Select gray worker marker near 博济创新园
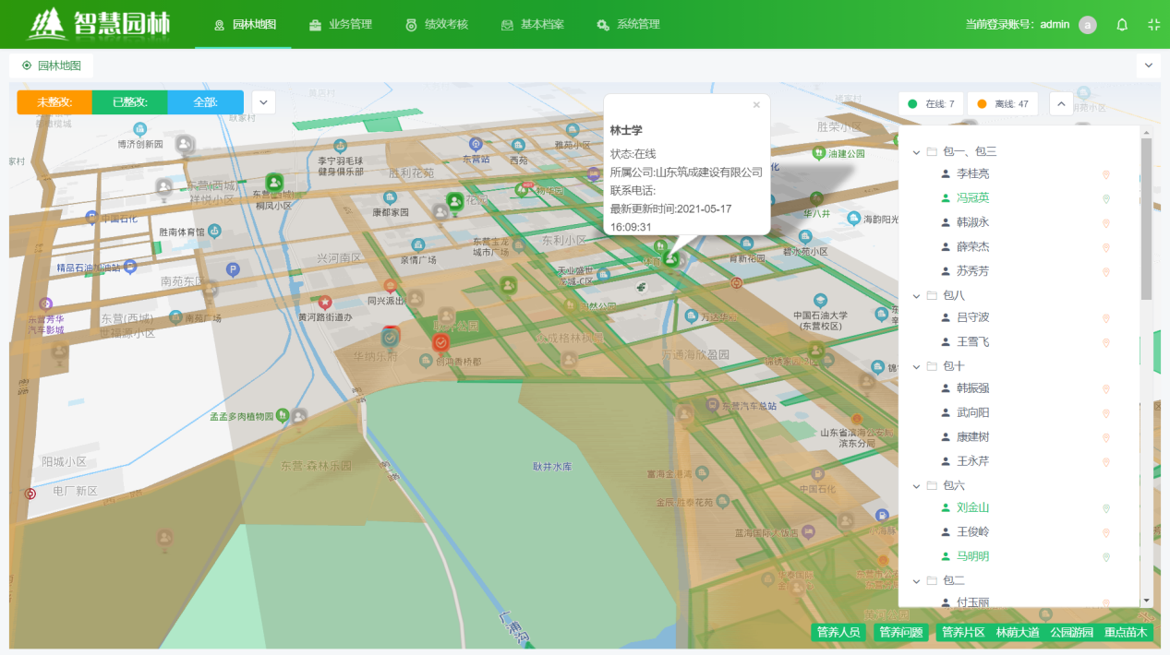The image size is (1170, 655). coord(185,144)
